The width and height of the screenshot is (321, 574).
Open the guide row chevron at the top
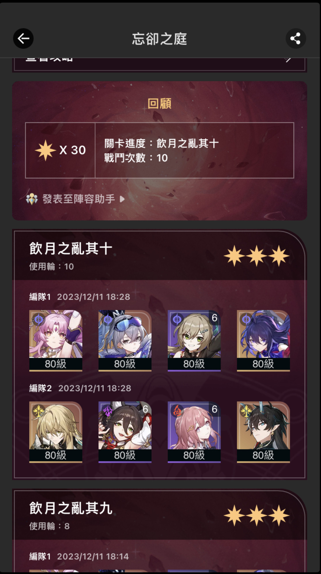[x=288, y=60]
